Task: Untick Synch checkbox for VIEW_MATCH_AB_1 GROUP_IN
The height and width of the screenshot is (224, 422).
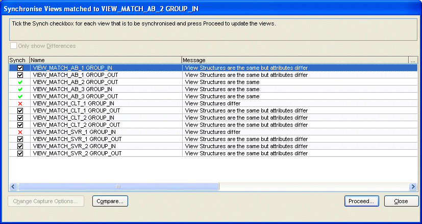Action: click(x=20, y=68)
